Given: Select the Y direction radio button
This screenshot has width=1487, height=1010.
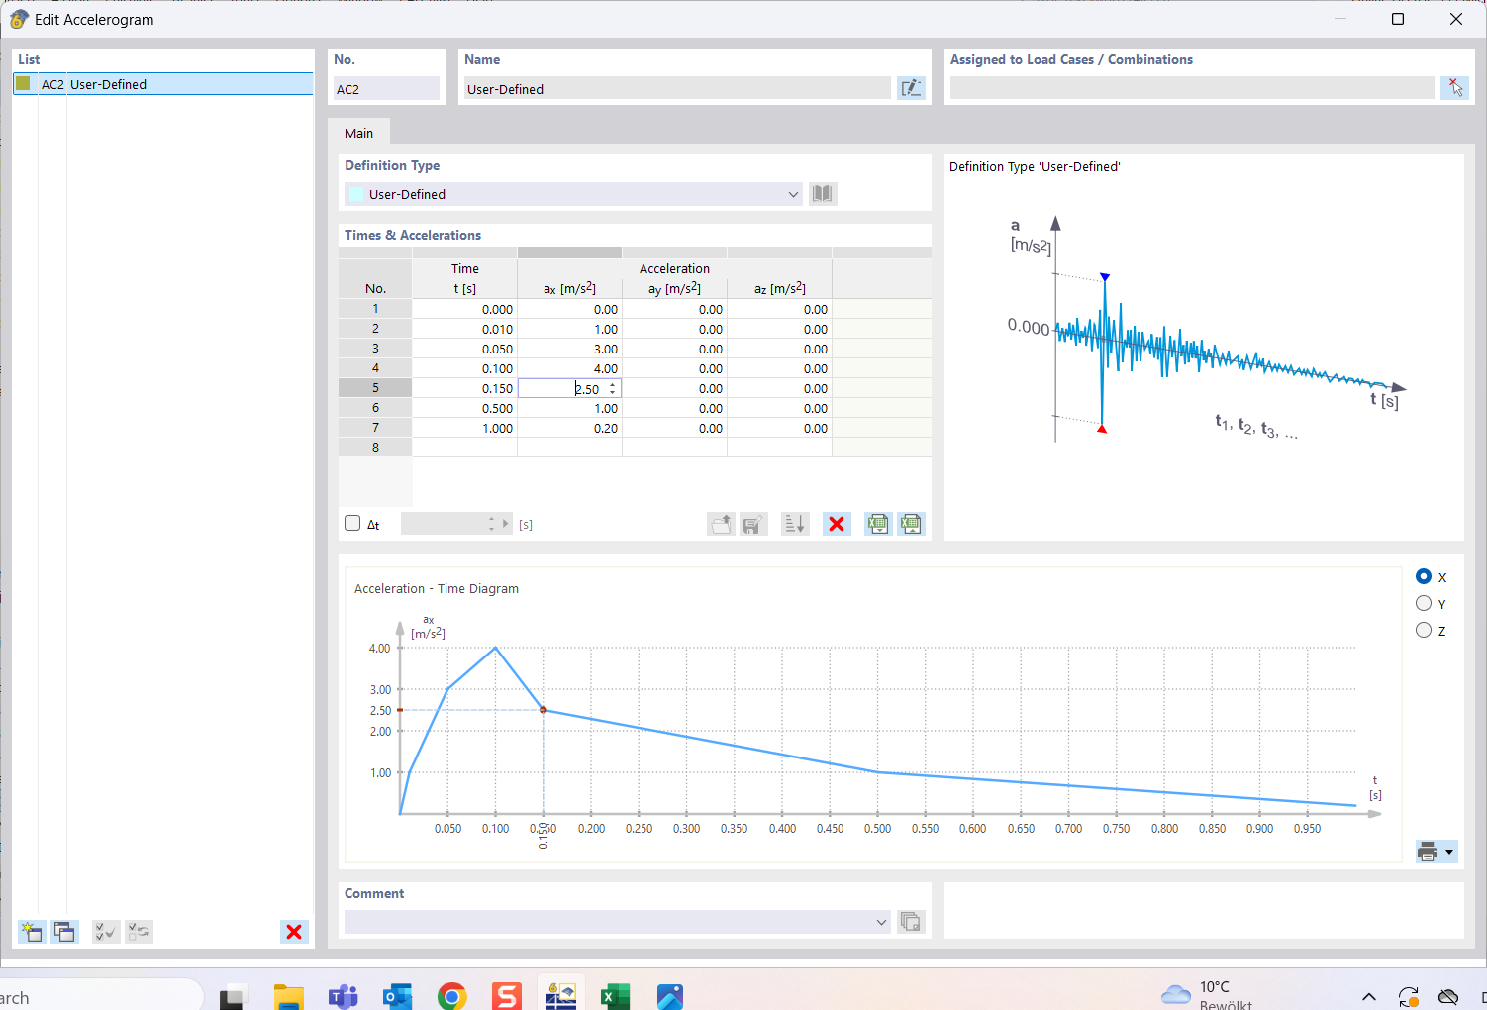Looking at the screenshot, I should 1424,603.
